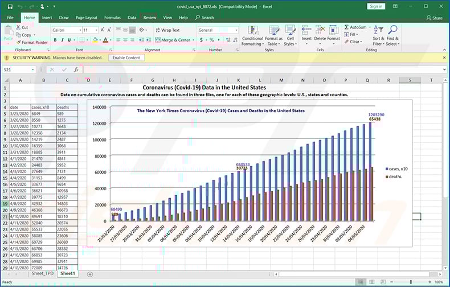Click the Copy icon
Image resolution: width=450 pixels, height=287 pixels.
point(18,35)
